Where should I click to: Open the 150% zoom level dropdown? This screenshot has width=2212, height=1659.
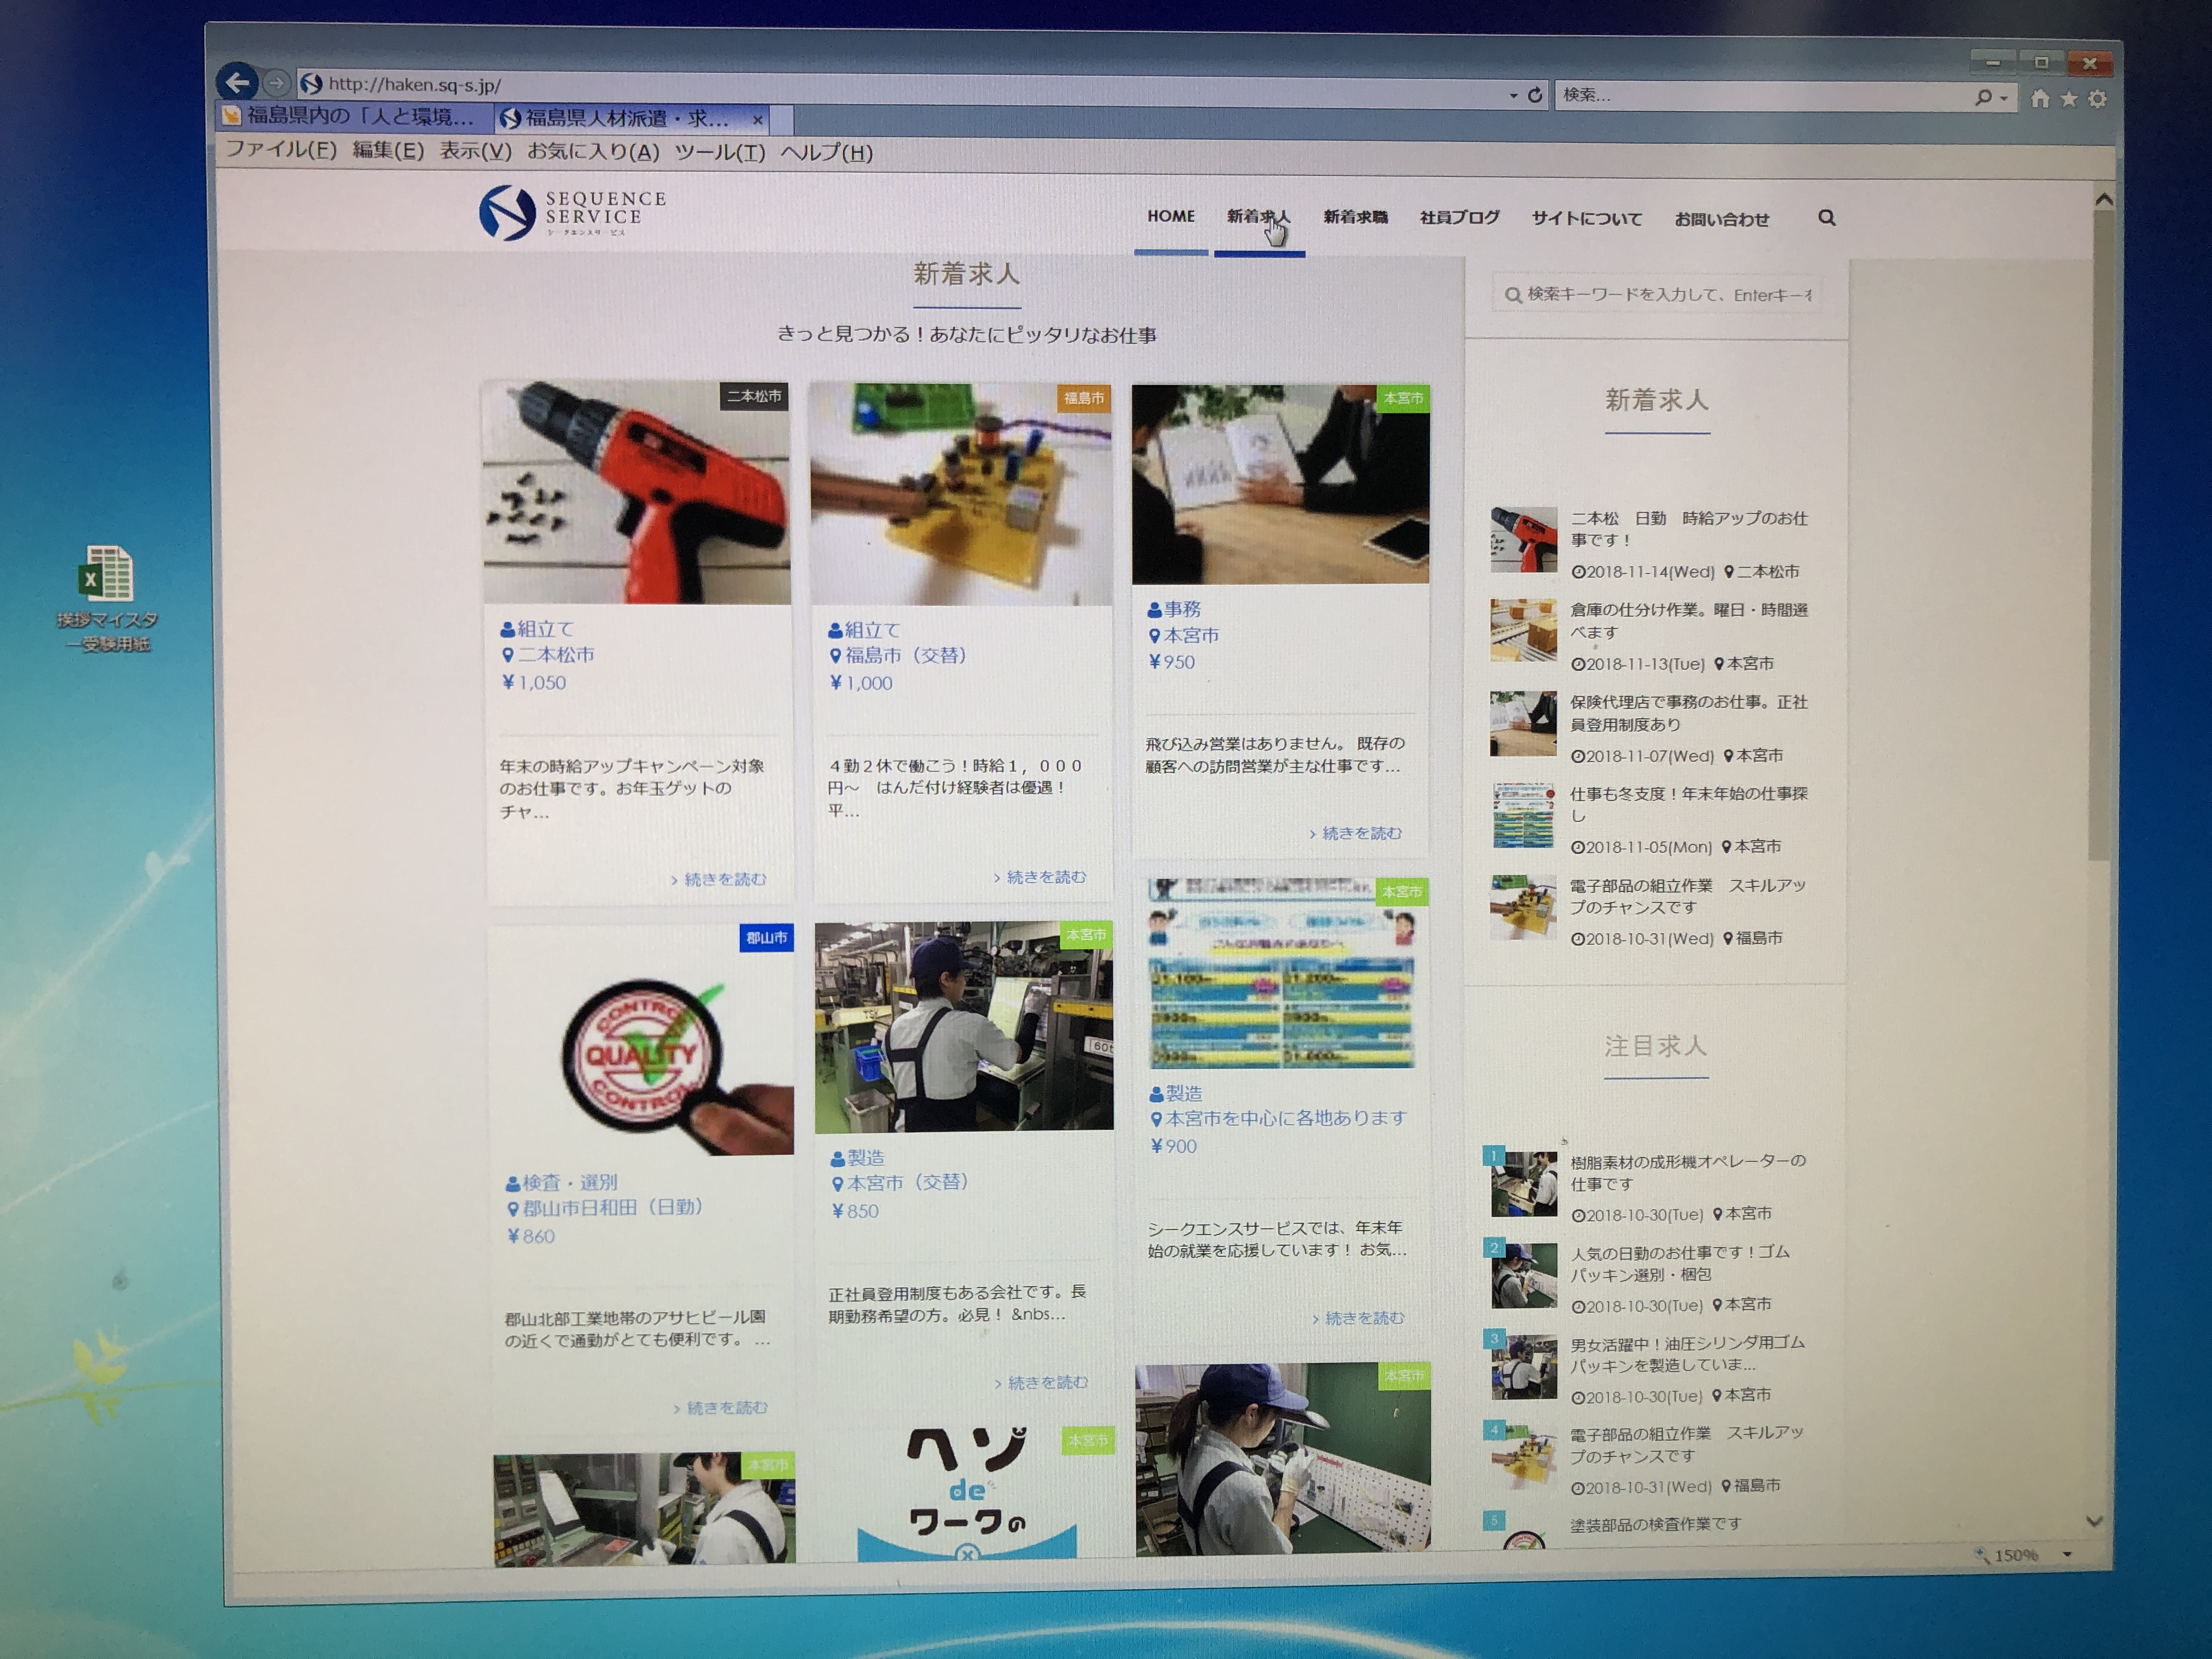point(2067,1555)
